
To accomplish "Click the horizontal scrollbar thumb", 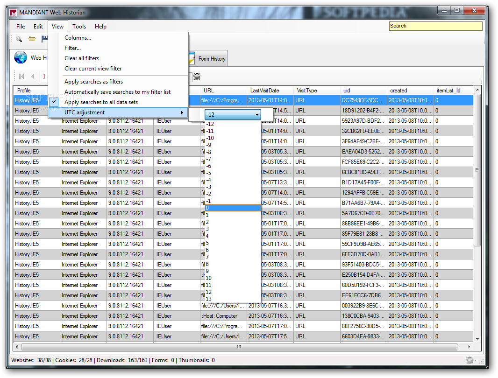I will point(239,347).
